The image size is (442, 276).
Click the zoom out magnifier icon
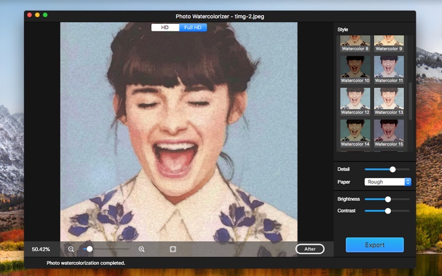coord(71,249)
